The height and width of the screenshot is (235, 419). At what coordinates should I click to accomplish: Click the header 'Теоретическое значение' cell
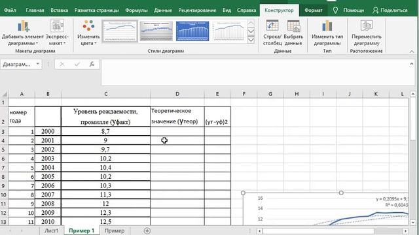[x=177, y=116]
